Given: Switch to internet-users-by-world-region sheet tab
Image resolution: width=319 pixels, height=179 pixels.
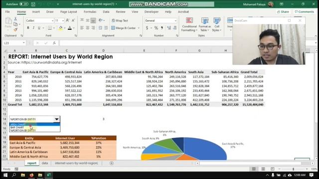Looking at the screenshot, I should coord(76,163).
